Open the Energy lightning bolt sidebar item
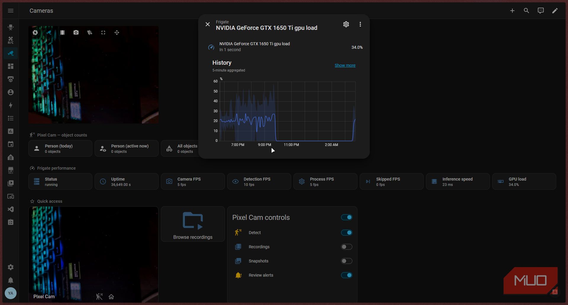568x305 pixels. coord(11,105)
